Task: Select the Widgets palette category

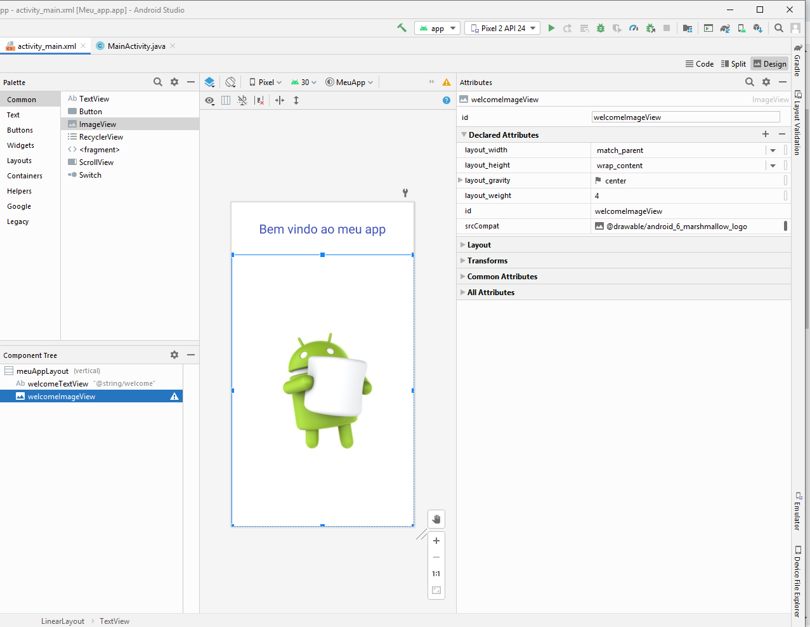Action: pos(20,145)
